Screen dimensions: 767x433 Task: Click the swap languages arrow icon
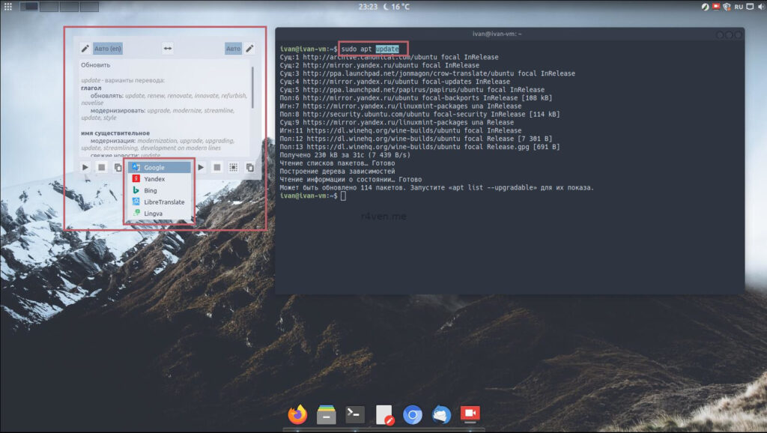pyautogui.click(x=168, y=49)
